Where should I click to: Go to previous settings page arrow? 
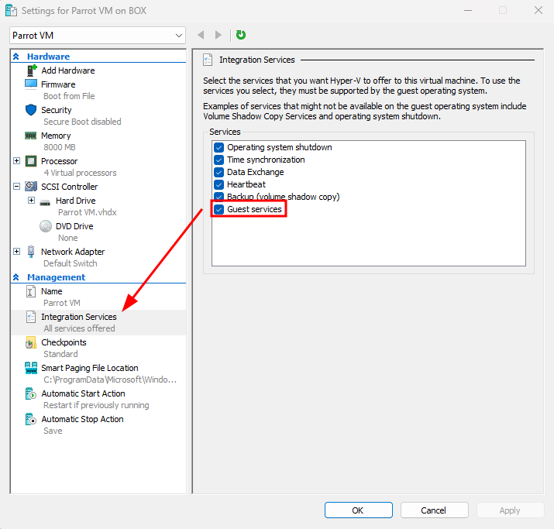(x=201, y=35)
